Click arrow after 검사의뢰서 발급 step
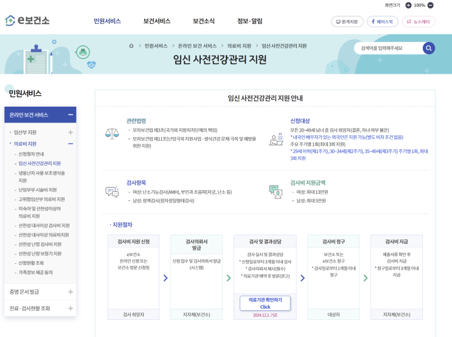 (x=229, y=278)
